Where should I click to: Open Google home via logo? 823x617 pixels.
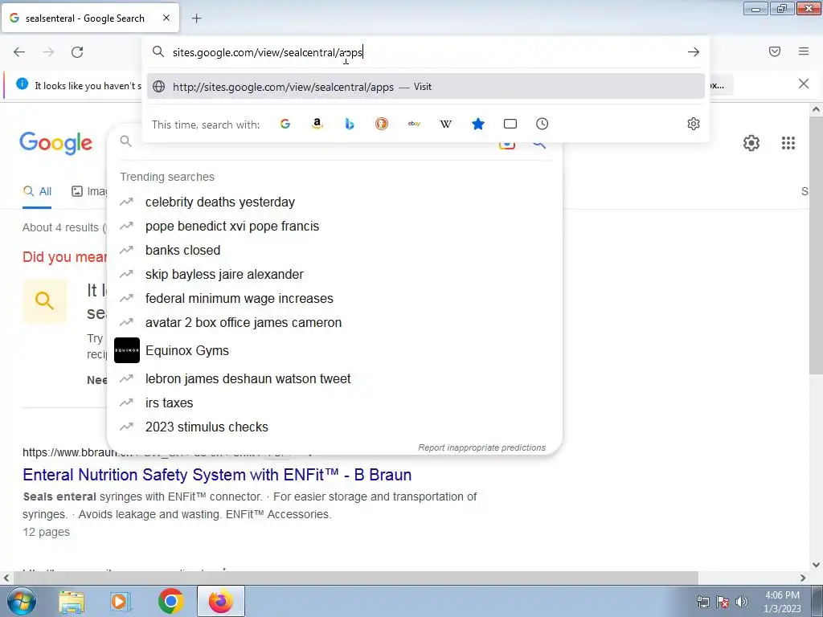pyautogui.click(x=56, y=143)
